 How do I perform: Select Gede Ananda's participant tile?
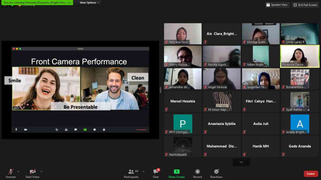300,146
